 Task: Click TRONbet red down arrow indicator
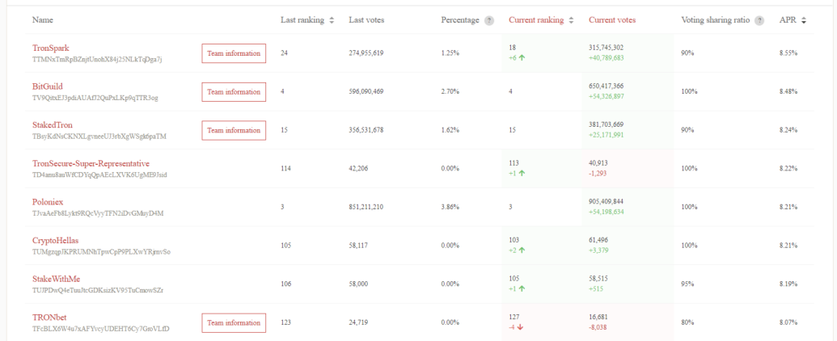521,327
